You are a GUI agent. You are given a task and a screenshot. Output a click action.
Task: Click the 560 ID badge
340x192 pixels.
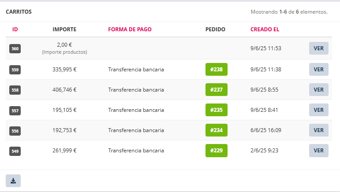(15, 49)
